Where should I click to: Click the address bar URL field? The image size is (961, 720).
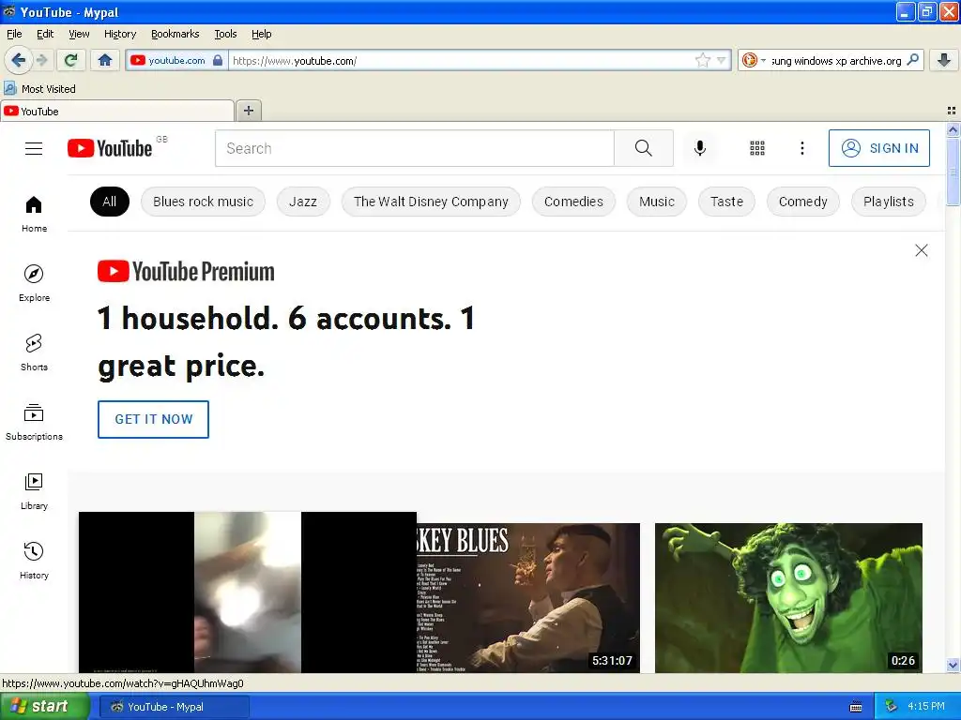pos(463,60)
